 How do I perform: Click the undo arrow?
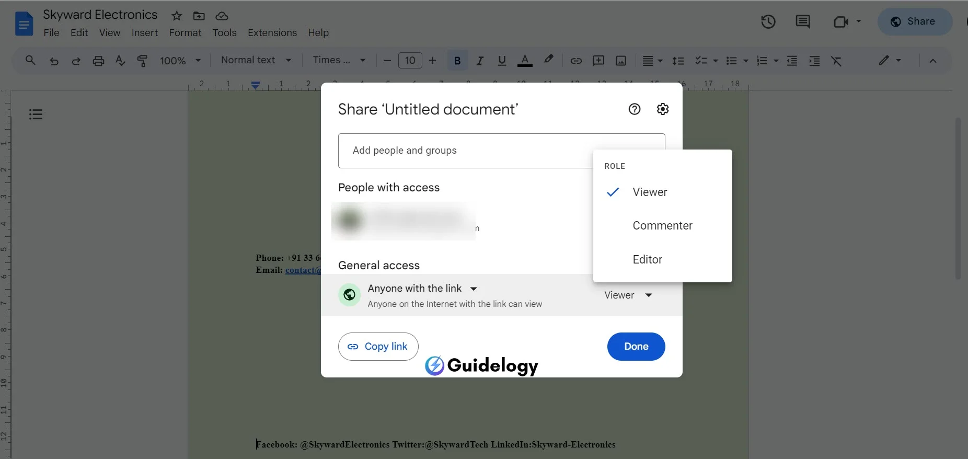coord(54,61)
